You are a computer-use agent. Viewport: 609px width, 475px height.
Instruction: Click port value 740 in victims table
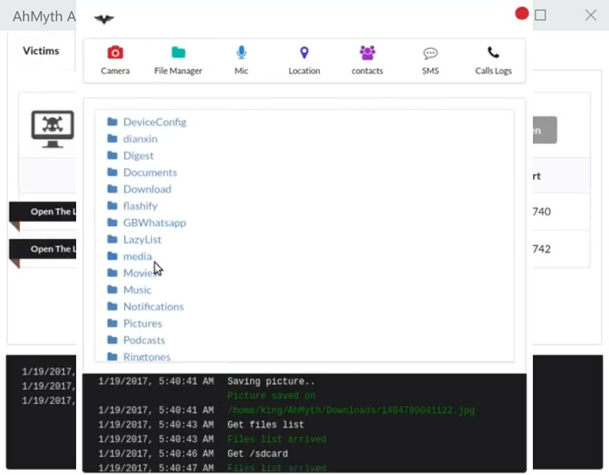pos(541,212)
